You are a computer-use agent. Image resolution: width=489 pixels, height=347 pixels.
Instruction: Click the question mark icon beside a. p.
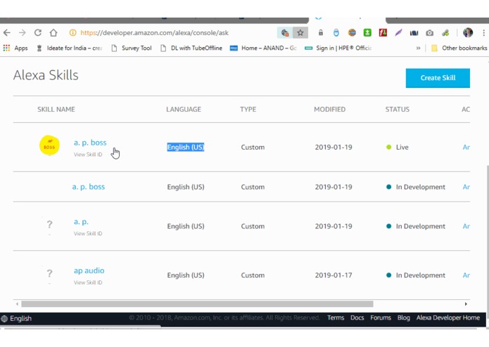[49, 224]
